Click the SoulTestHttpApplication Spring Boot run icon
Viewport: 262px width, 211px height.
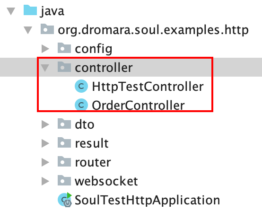pos(65,200)
